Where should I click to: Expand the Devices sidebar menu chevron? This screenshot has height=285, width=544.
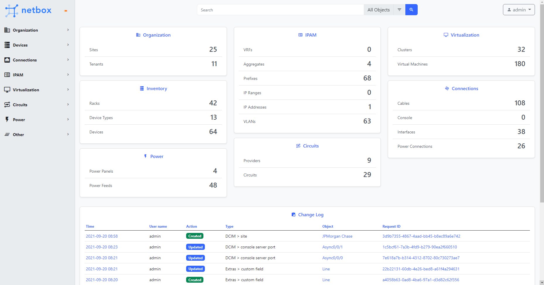pyautogui.click(x=68, y=45)
